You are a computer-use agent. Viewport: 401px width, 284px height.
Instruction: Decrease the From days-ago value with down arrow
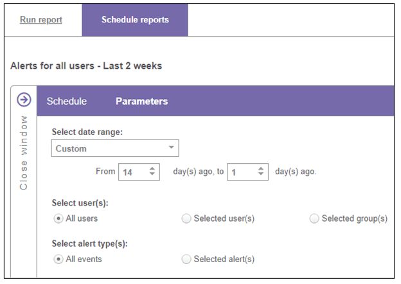tap(152, 174)
